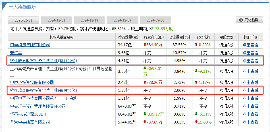Click green down arrow beside -3595.01万
The height and width of the screenshot is (132, 270).
pyautogui.click(x=145, y=68)
